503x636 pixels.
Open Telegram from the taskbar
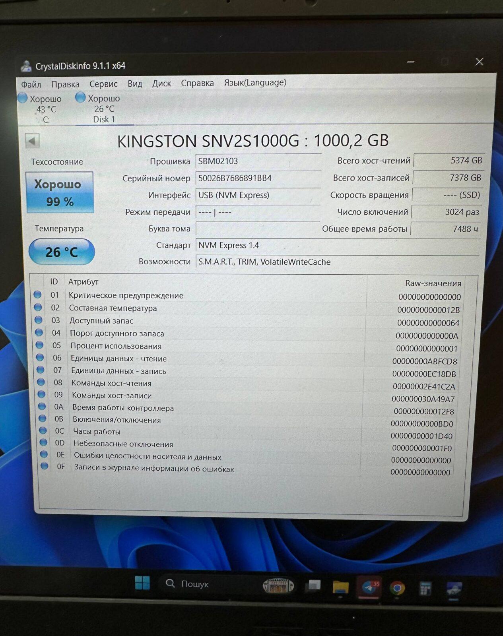click(369, 587)
